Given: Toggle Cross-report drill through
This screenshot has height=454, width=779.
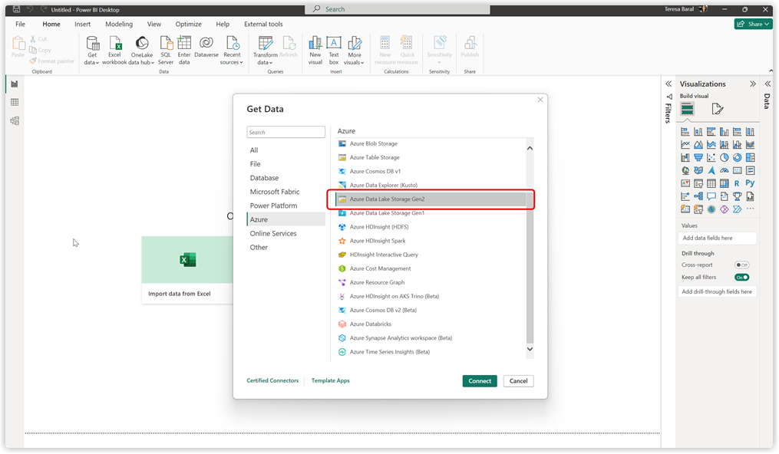Looking at the screenshot, I should 741,265.
